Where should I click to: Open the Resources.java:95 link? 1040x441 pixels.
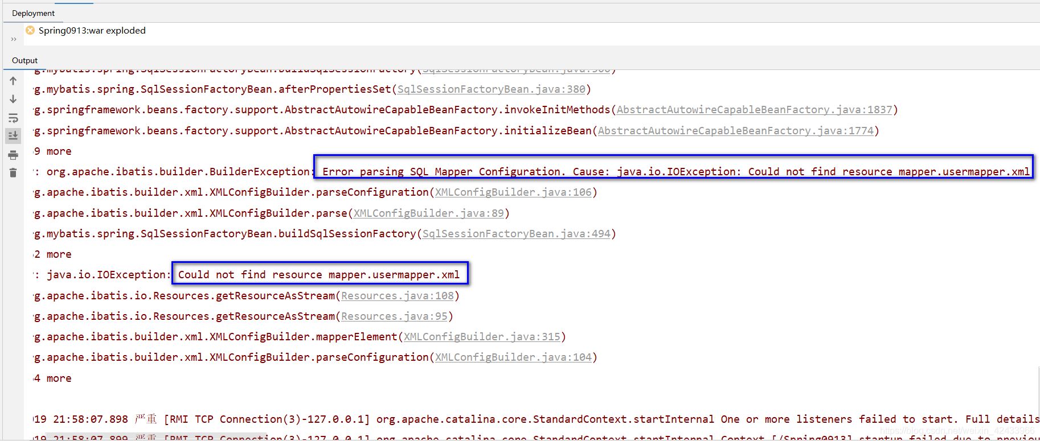[x=394, y=316]
